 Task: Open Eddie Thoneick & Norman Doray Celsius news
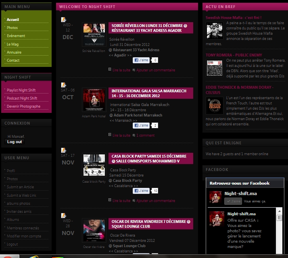tap(240, 90)
